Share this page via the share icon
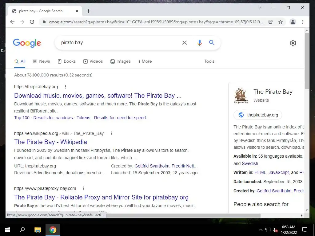This screenshot has height=236, width=315. [271, 22]
